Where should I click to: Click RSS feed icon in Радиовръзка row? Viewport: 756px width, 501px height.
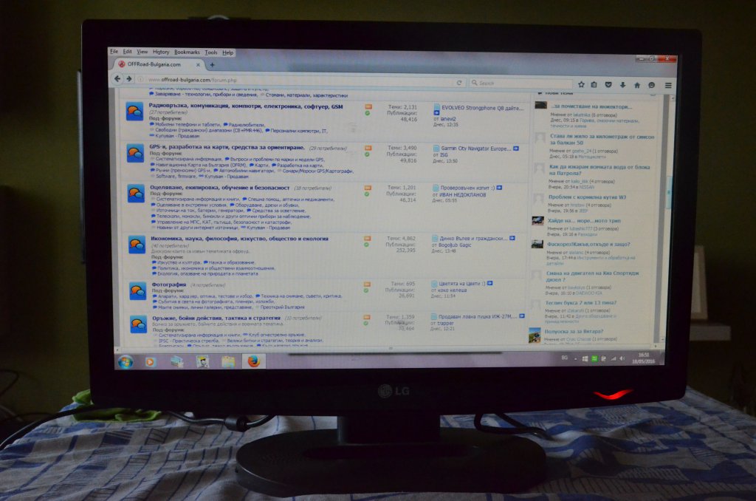click(368, 106)
